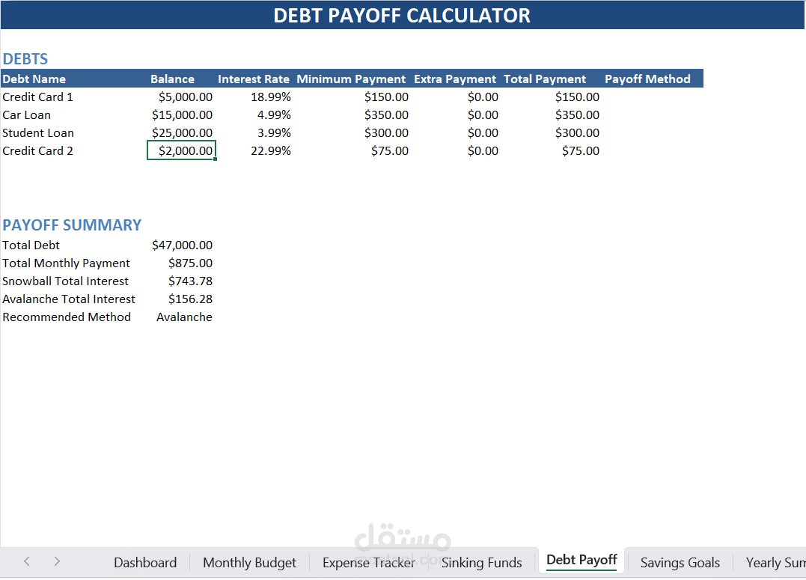The image size is (806, 580).
Task: Click the Credit Card 2 name cell
Action: 38,151
